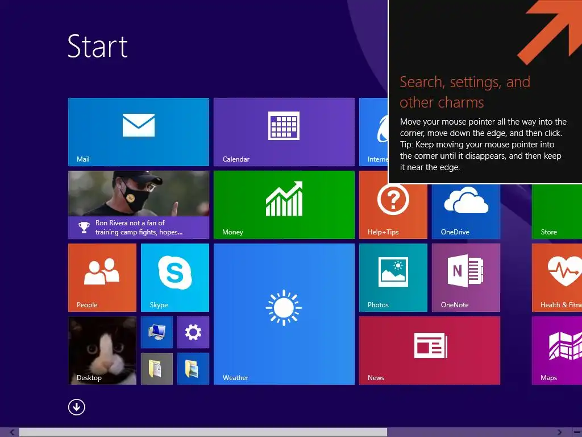Open the PC settings gear tile
The width and height of the screenshot is (582, 437).
[193, 332]
